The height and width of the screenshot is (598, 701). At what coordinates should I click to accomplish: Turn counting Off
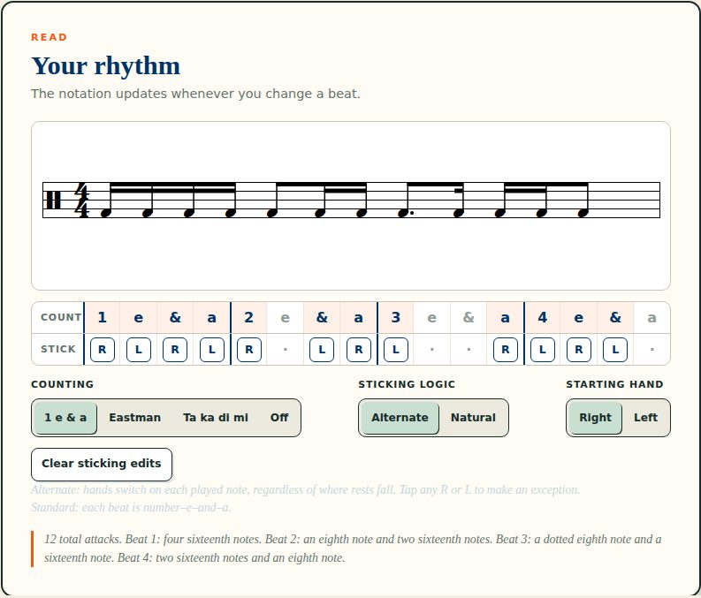click(279, 418)
